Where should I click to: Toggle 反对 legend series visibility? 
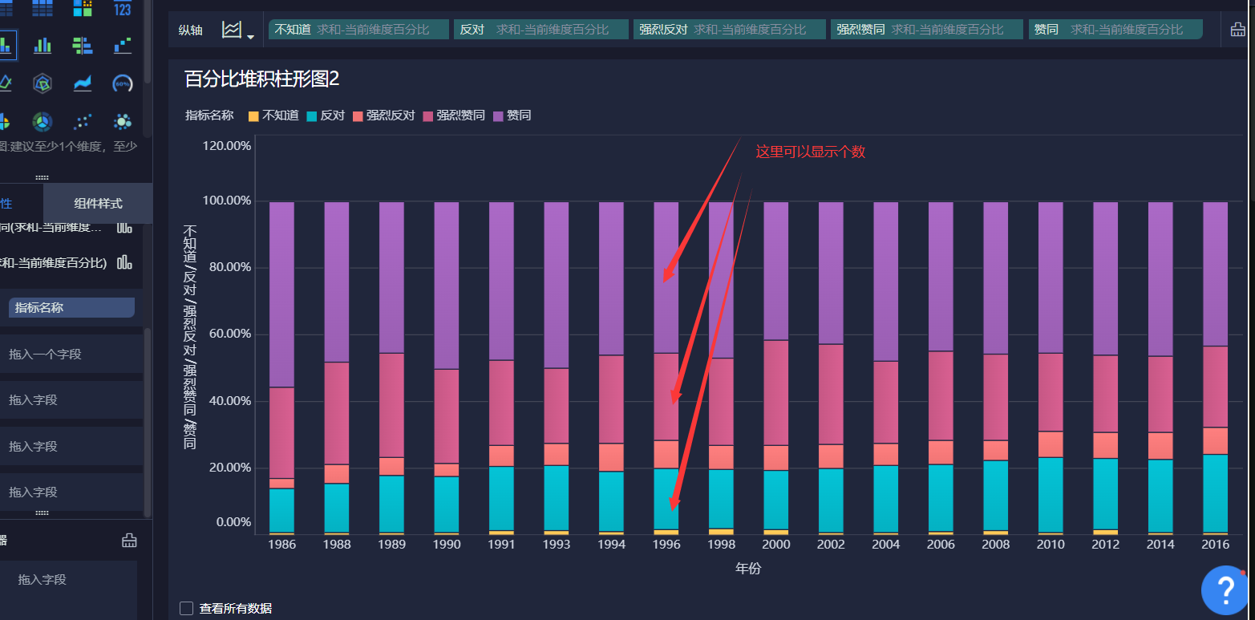point(326,115)
